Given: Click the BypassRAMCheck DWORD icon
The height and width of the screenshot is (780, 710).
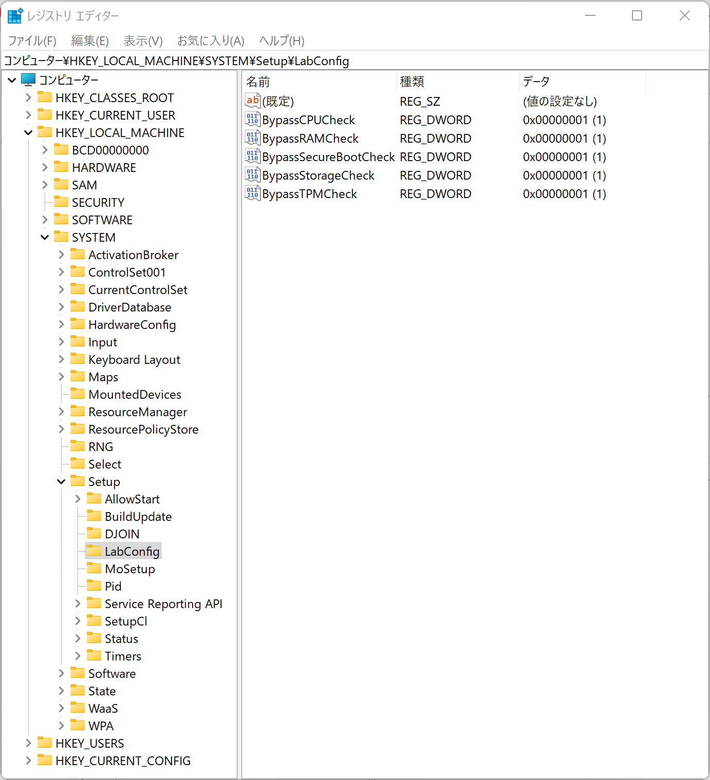Looking at the screenshot, I should [252, 138].
